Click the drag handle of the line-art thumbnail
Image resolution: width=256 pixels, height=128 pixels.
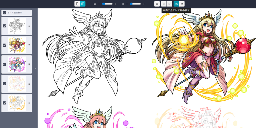point(29,26)
